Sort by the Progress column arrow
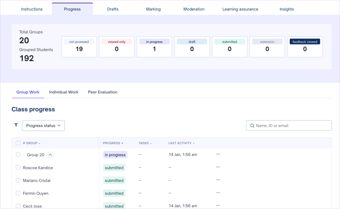Screen dimensions: 340x209 click(x=122, y=143)
